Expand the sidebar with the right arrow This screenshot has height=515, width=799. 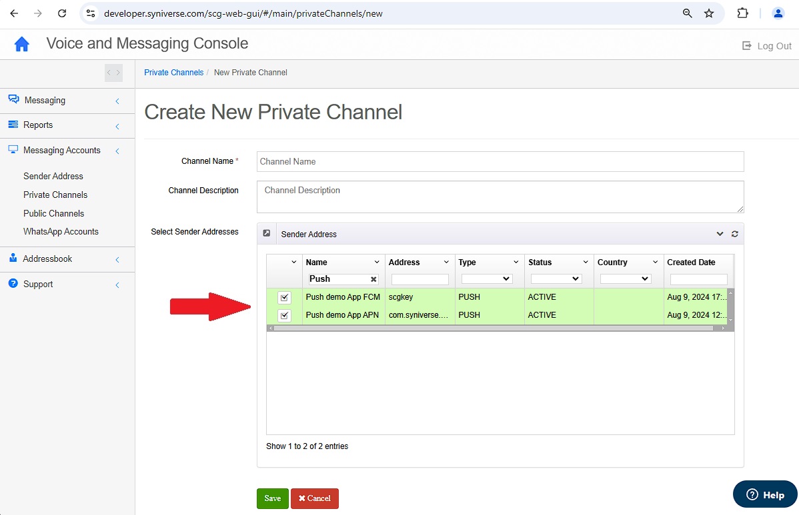point(118,73)
